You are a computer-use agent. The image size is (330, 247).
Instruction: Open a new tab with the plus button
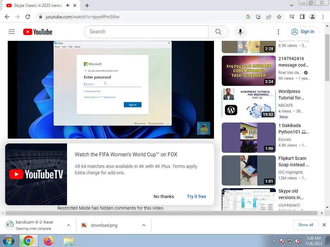(87, 5)
